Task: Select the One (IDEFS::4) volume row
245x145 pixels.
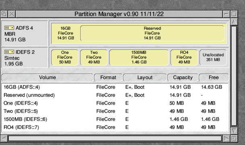Action: (x=115, y=103)
